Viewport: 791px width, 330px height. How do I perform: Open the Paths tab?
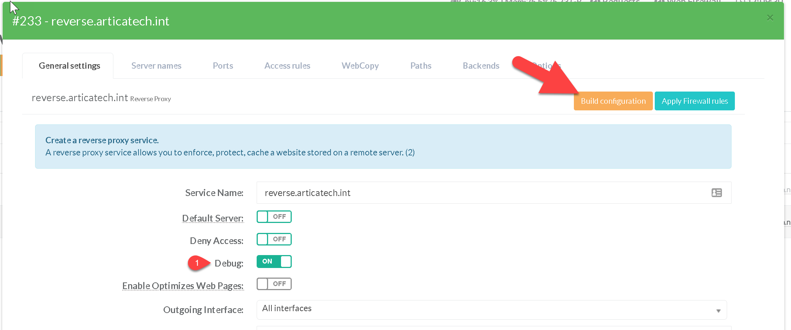tap(421, 66)
